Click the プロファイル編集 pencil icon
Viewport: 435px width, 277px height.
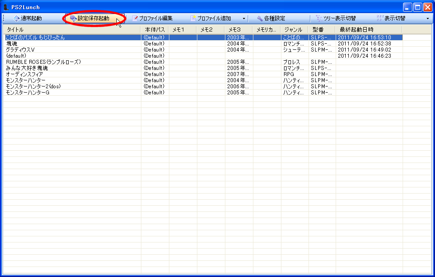tap(135, 18)
